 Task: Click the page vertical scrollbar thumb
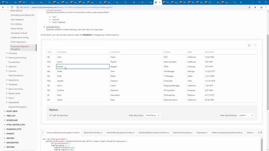[x=268, y=72]
